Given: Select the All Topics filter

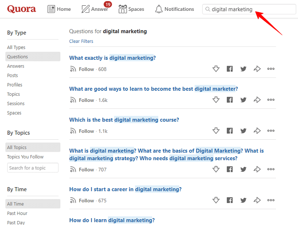Looking at the screenshot, I should point(33,147).
